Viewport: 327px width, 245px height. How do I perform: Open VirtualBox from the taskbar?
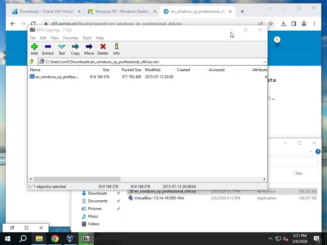[70, 239]
